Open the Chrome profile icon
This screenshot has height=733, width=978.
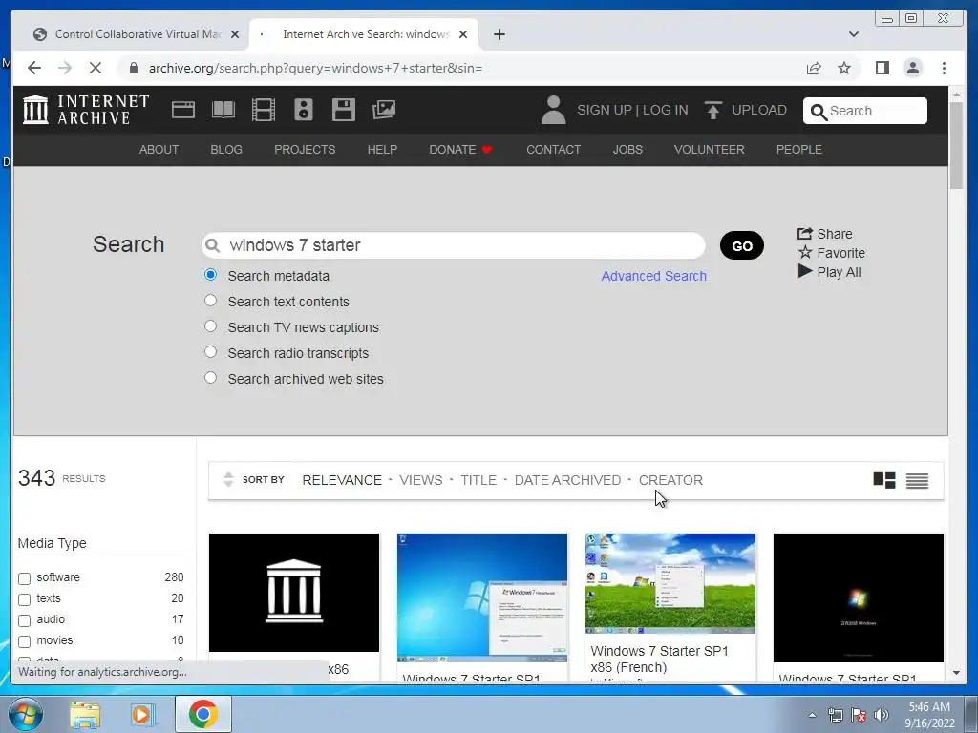tap(912, 68)
